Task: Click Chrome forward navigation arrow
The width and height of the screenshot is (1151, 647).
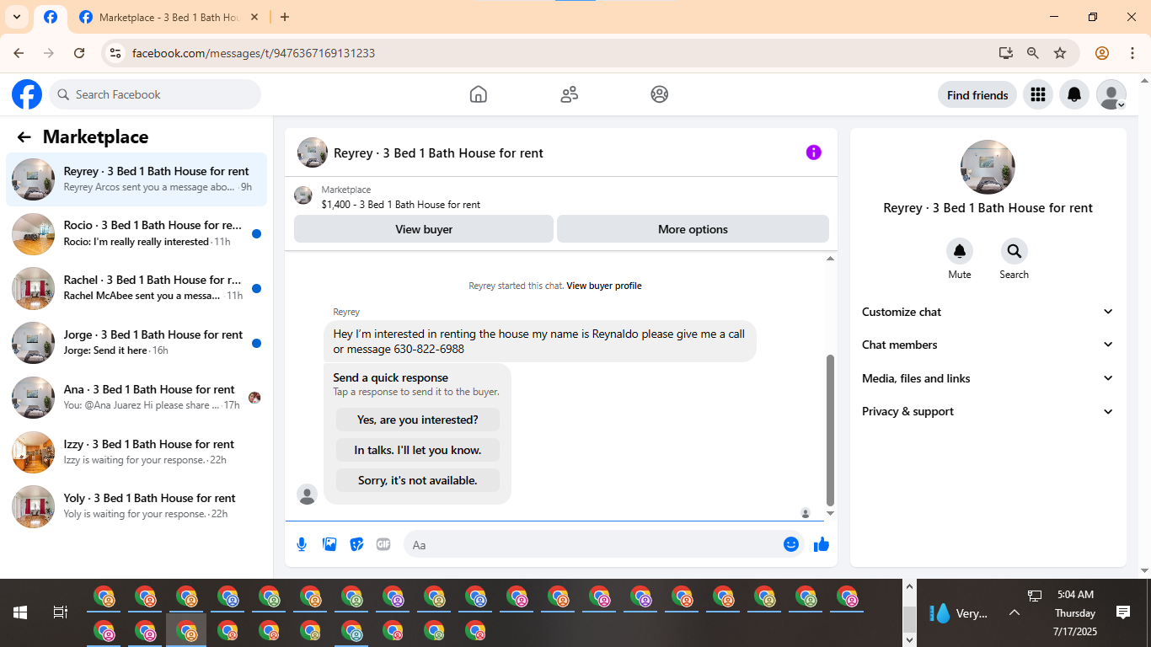Action: coord(49,53)
